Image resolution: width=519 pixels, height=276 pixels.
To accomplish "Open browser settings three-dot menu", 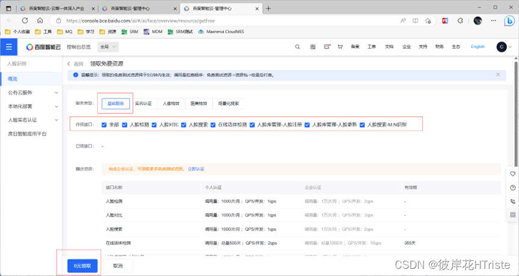I will tap(494, 20).
